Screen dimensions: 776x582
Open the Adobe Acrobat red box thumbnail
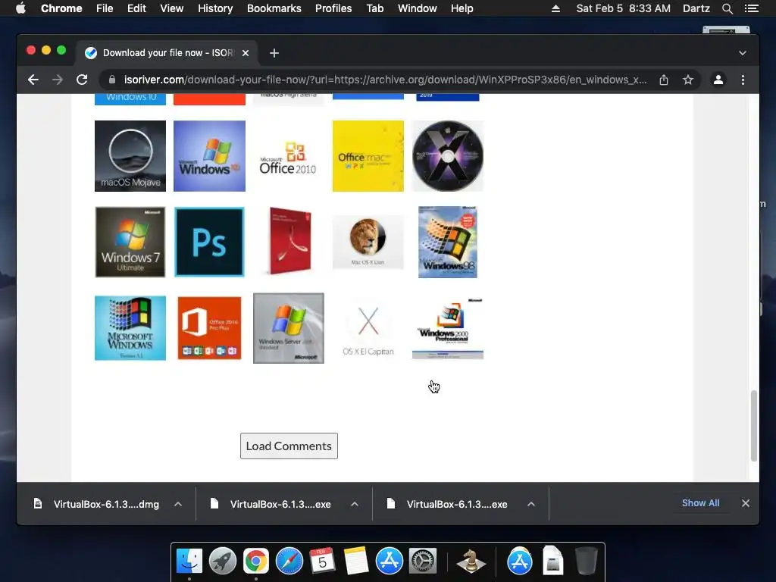pyautogui.click(x=289, y=241)
